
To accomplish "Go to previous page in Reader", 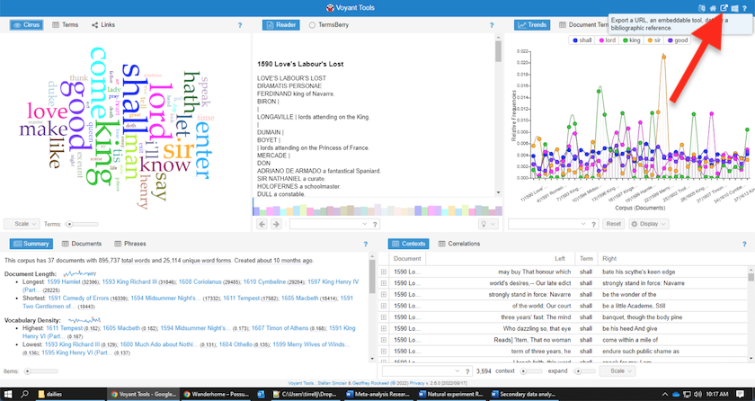I will (262, 224).
